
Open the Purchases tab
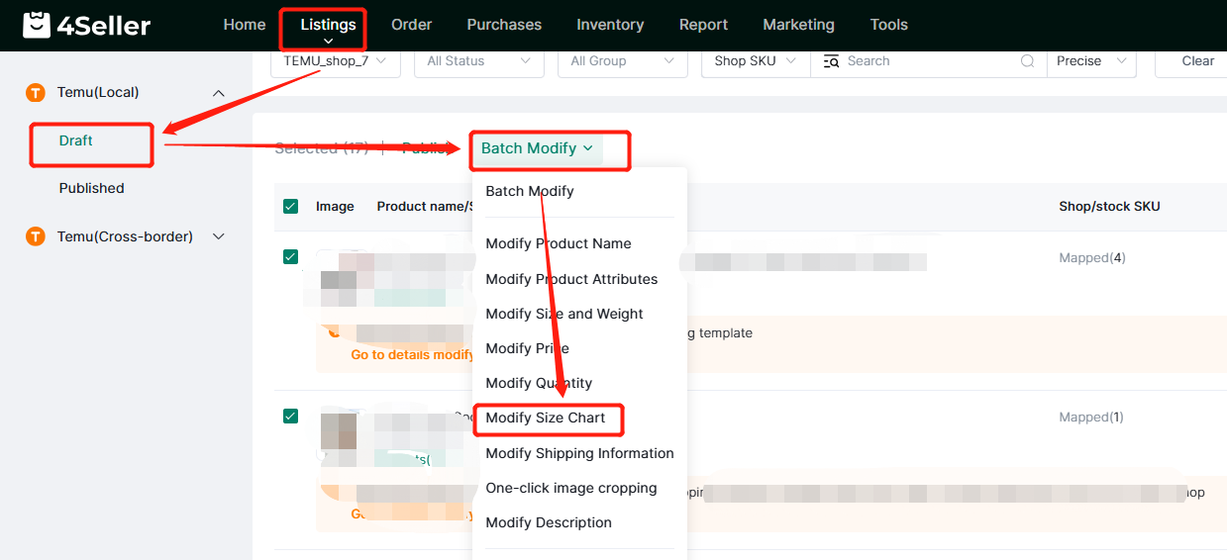tap(504, 25)
